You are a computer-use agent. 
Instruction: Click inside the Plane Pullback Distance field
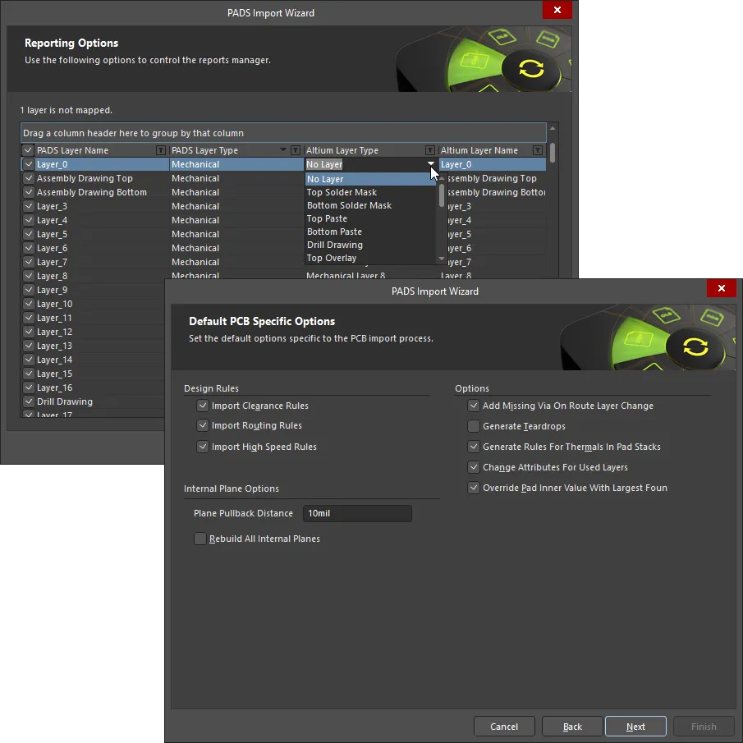(357, 513)
